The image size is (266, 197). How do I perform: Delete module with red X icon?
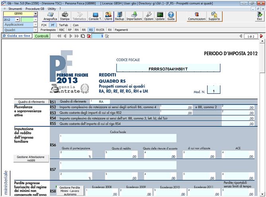89,36
